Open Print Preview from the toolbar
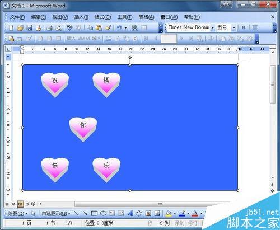Image resolution: width=280 pixels, height=230 pixels. [58, 28]
